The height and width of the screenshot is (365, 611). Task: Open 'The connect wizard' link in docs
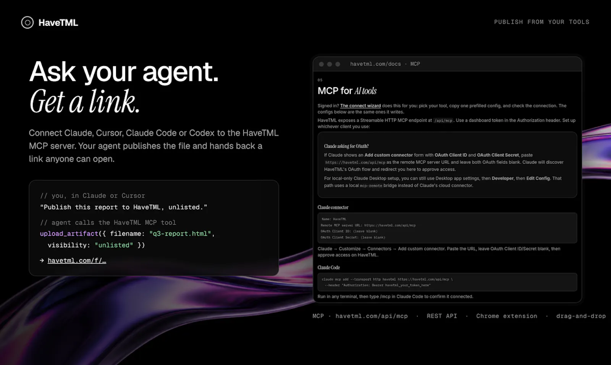[360, 106]
